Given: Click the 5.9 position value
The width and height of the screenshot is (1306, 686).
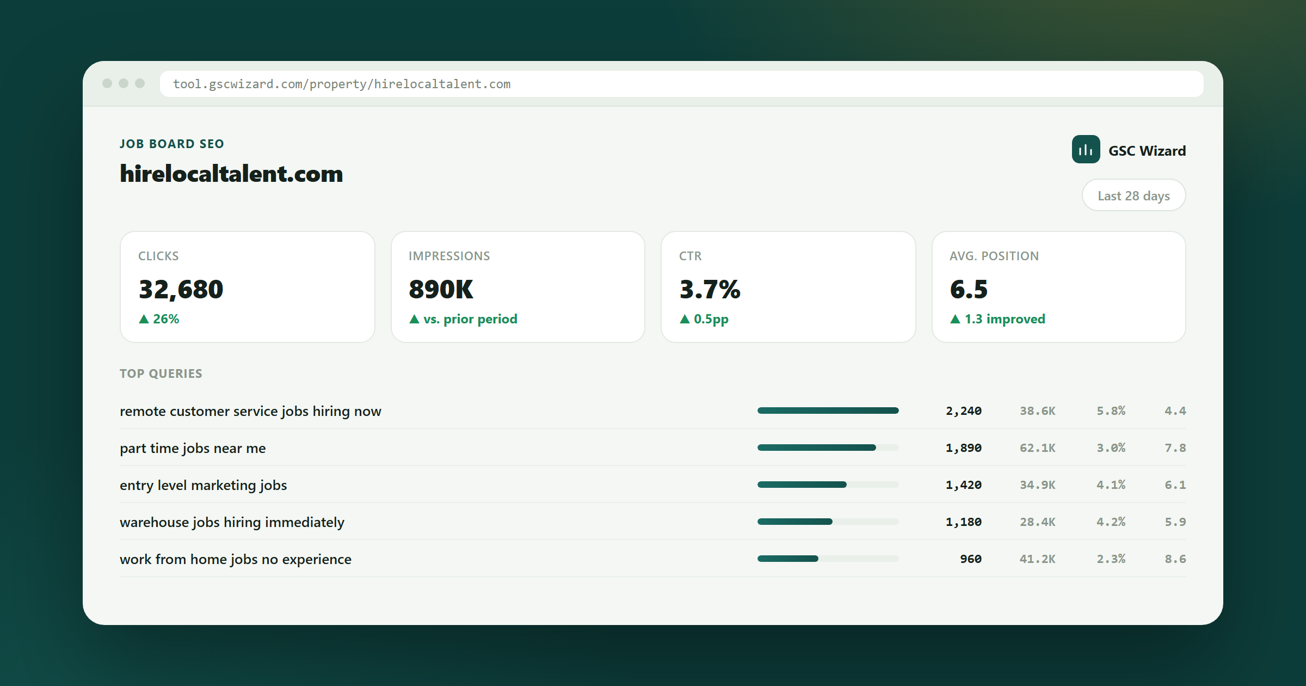Looking at the screenshot, I should click(x=1175, y=522).
